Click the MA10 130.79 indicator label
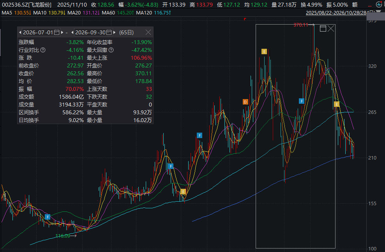The height and width of the screenshot is (252, 385). point(49,12)
